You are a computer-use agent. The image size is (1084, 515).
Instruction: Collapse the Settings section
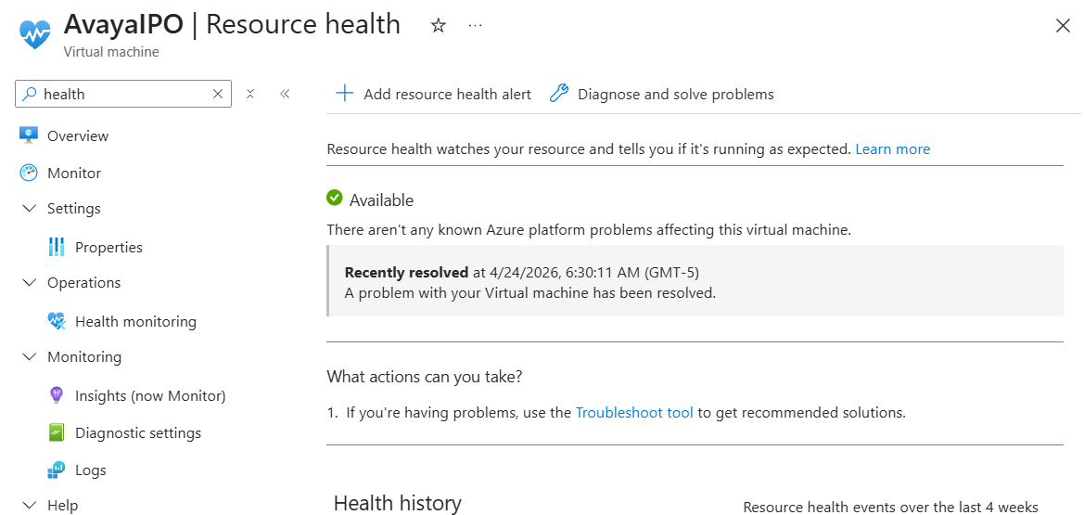point(29,209)
